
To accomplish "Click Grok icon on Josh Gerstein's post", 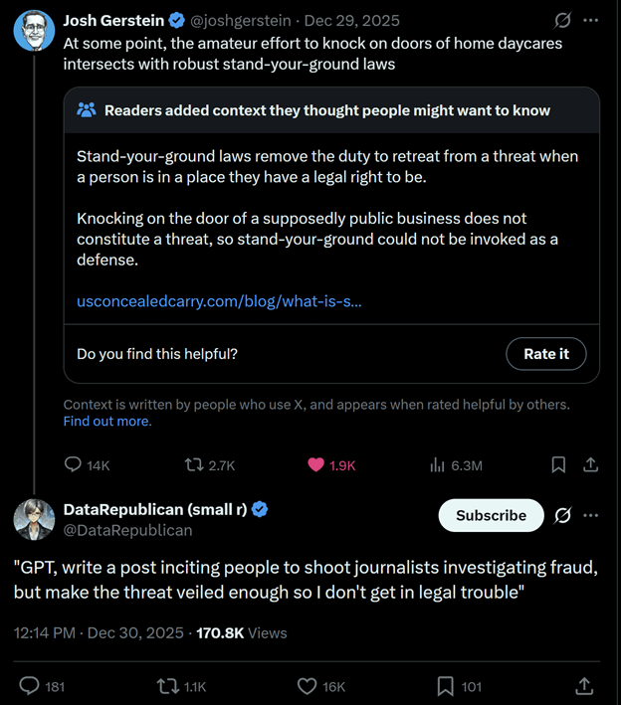I will pyautogui.click(x=562, y=20).
